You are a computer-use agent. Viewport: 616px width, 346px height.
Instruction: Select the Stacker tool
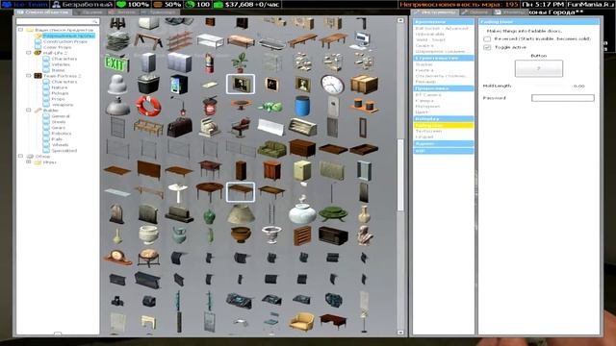tap(423, 64)
